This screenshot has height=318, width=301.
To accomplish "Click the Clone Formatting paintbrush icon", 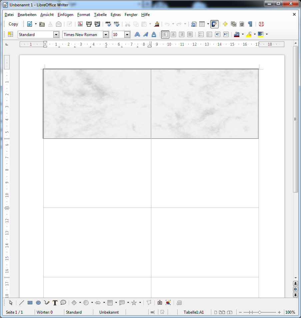I will (156, 24).
